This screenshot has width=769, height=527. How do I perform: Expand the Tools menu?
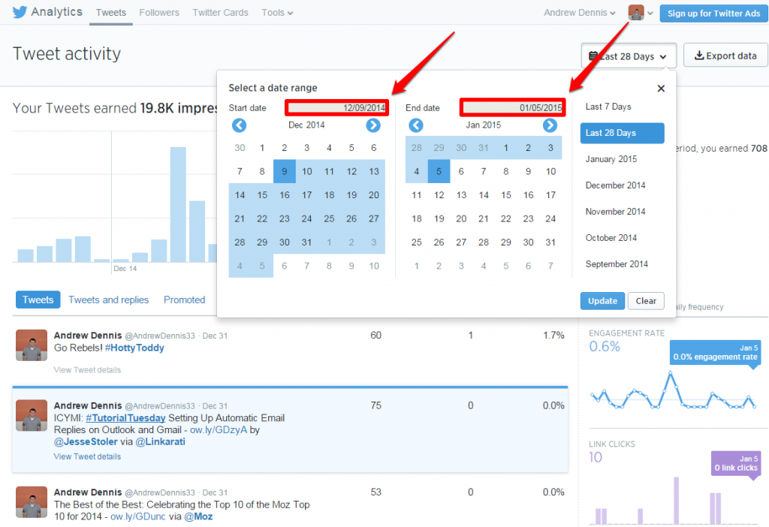(277, 13)
